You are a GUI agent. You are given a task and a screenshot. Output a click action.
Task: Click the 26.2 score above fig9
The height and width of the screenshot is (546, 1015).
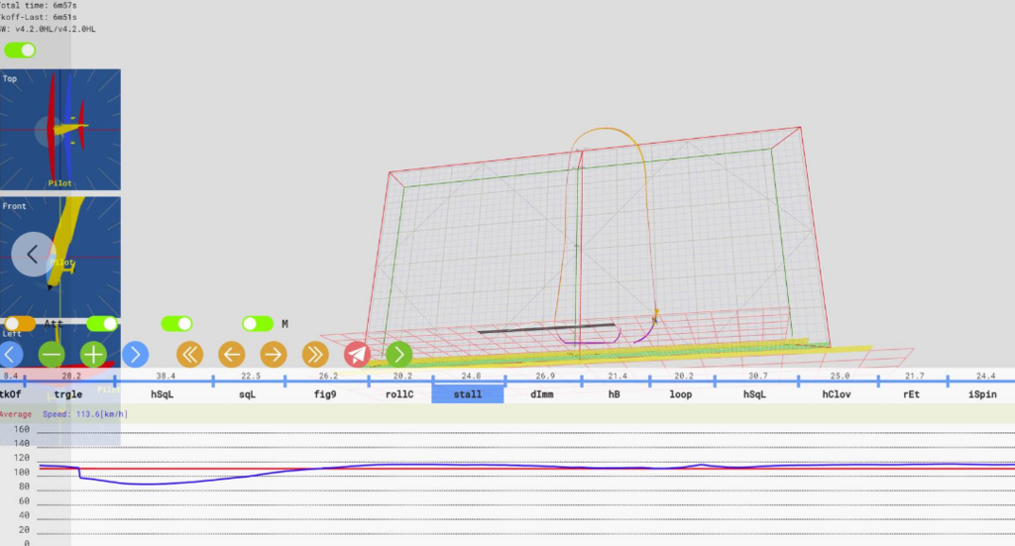[x=328, y=376]
